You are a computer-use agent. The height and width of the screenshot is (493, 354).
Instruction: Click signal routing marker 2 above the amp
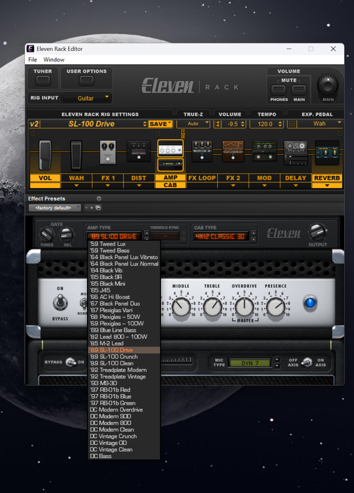pos(183,136)
